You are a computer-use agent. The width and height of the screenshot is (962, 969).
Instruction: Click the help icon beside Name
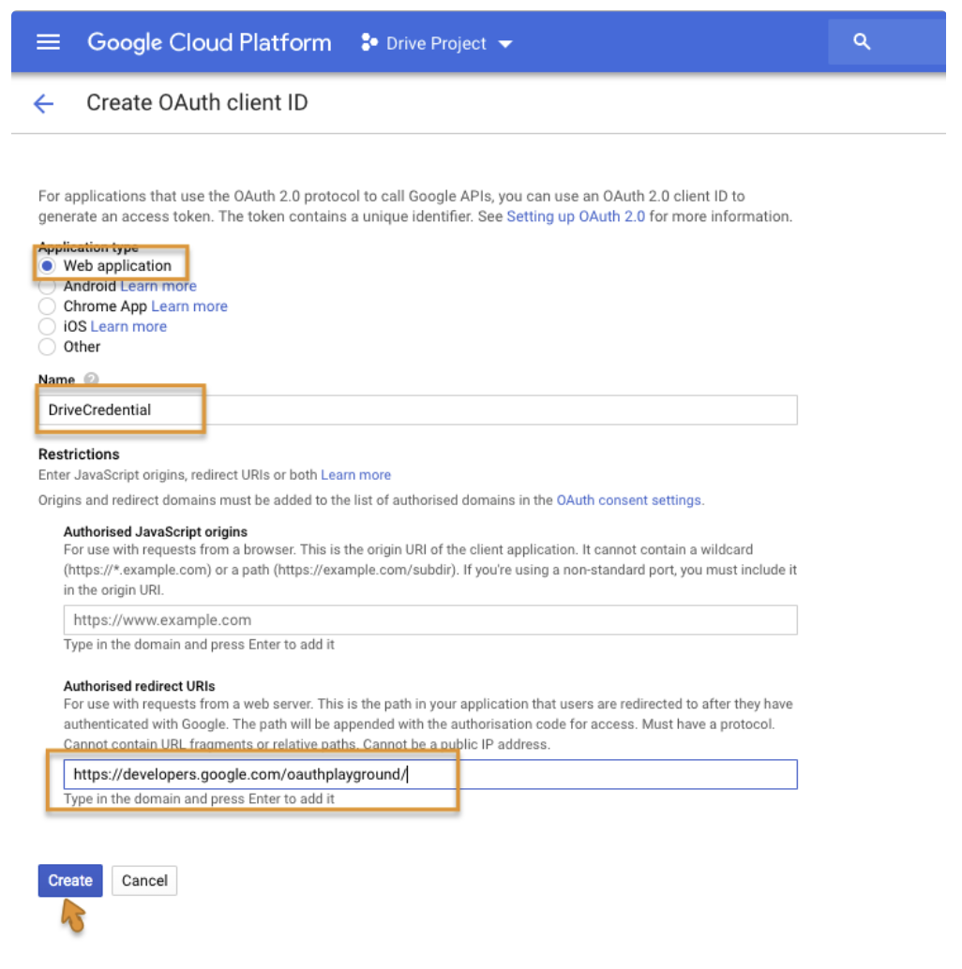click(x=91, y=380)
